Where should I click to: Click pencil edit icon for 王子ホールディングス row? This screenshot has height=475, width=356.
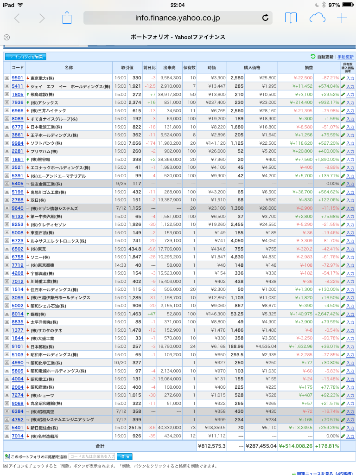click(343, 135)
